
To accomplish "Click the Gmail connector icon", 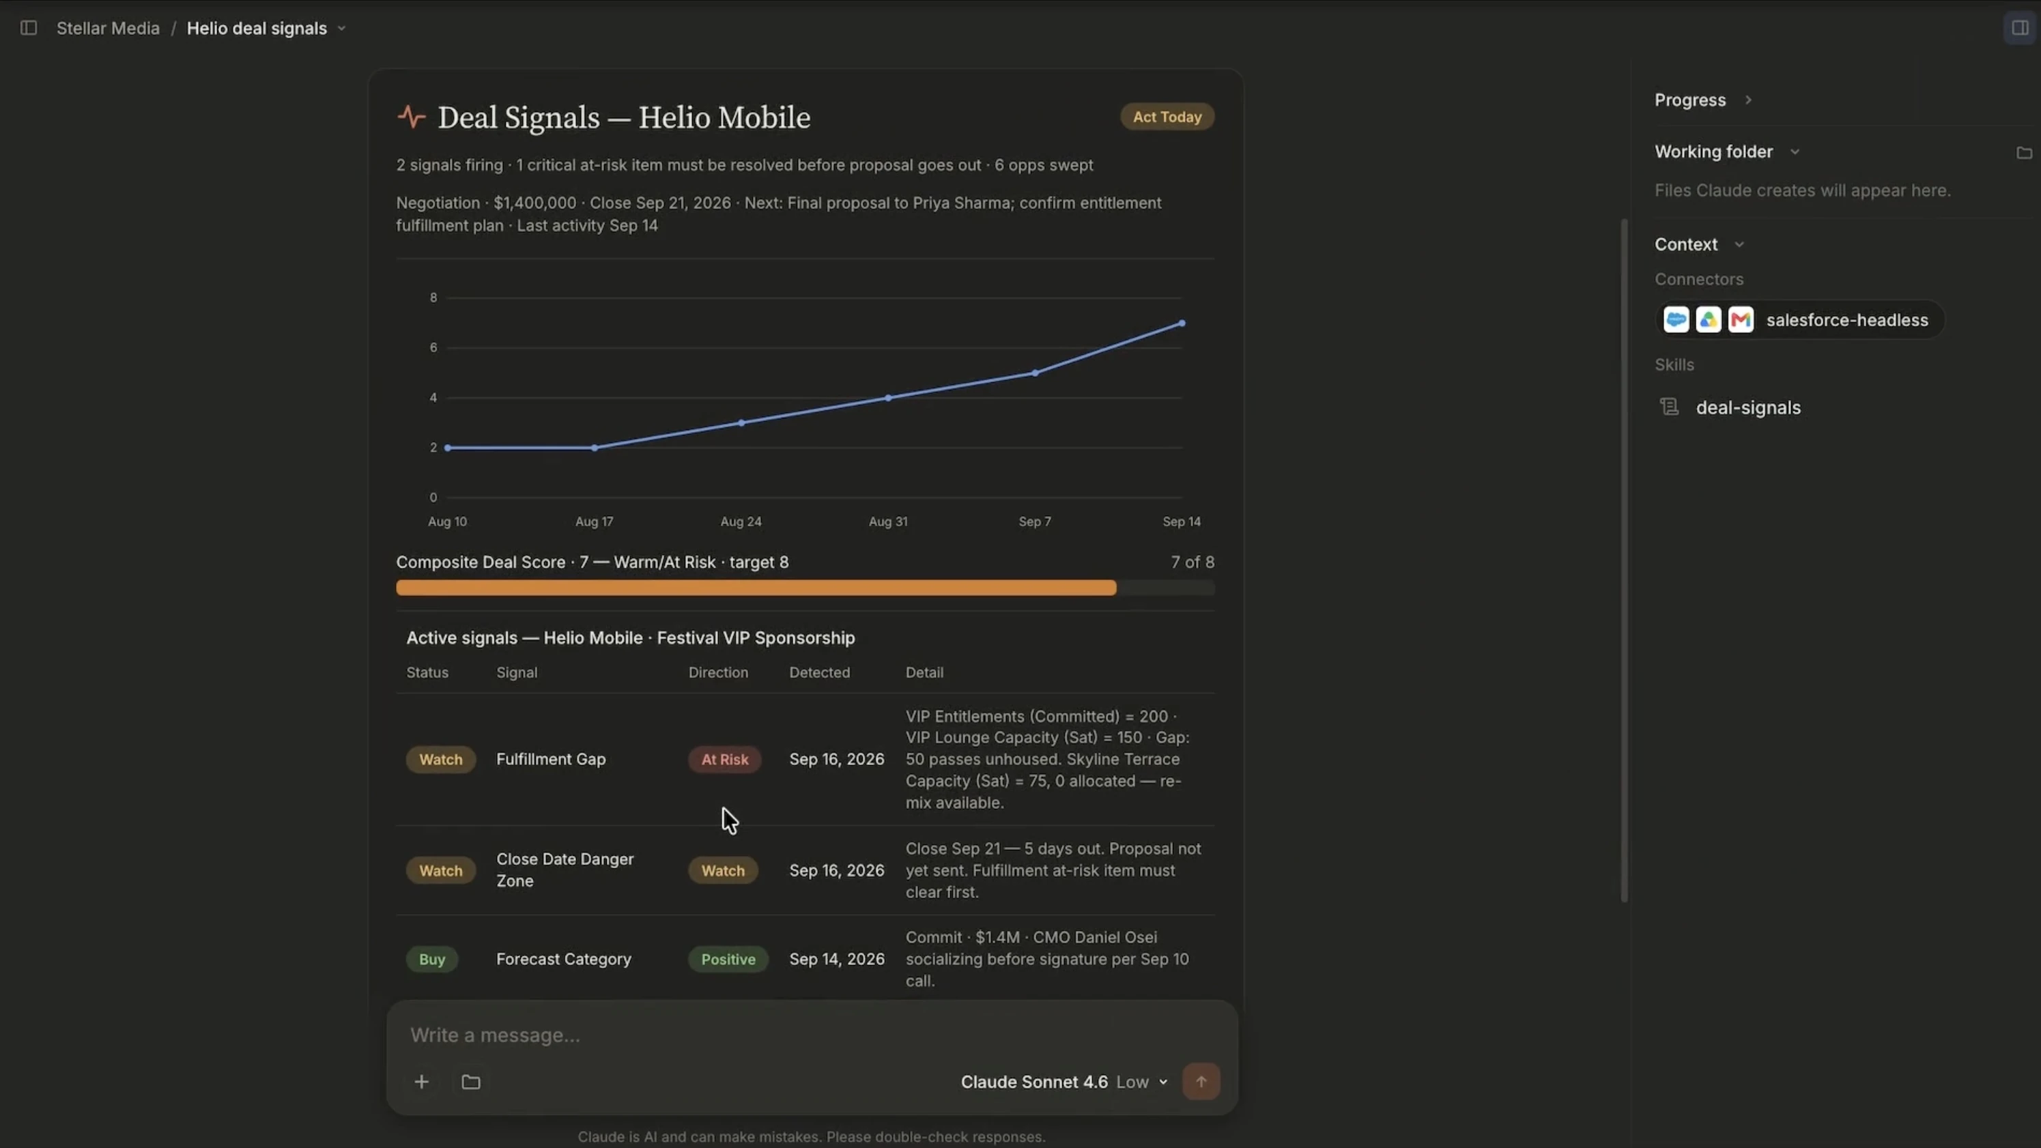I will 1741,320.
